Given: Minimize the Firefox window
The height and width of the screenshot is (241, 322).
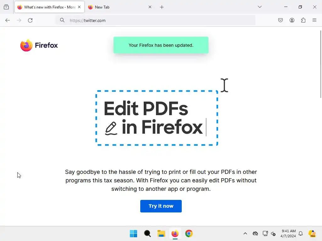Looking at the screenshot, I should coord(286,7).
